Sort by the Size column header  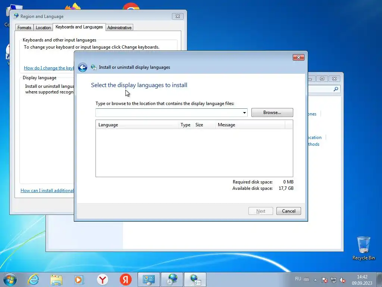[204, 125]
